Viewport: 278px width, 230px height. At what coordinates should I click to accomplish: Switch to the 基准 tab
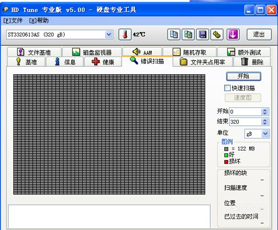click(x=26, y=62)
